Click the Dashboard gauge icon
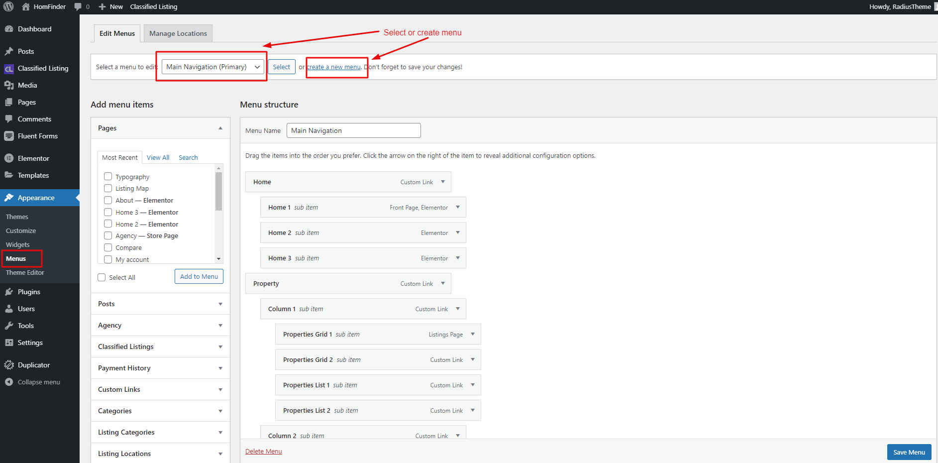 point(9,29)
